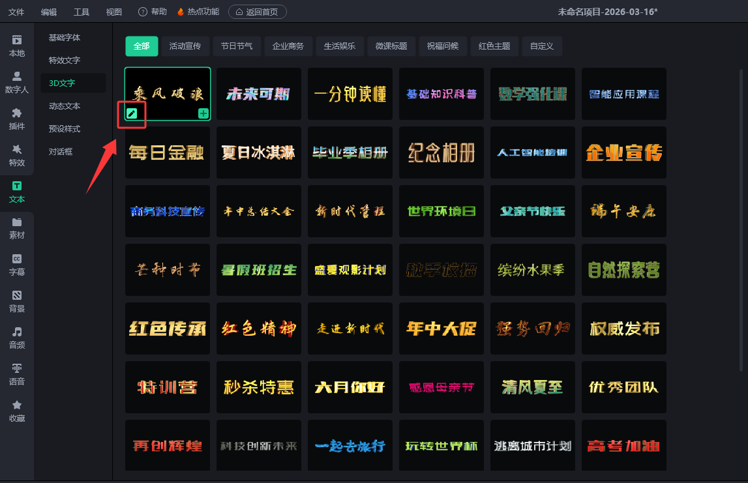This screenshot has height=483, width=748.
Task: Click the pencil edit icon on 乘风破浪
Action: (132, 113)
